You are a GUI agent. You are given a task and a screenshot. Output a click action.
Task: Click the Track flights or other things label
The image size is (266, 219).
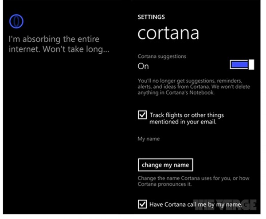tap(187, 115)
